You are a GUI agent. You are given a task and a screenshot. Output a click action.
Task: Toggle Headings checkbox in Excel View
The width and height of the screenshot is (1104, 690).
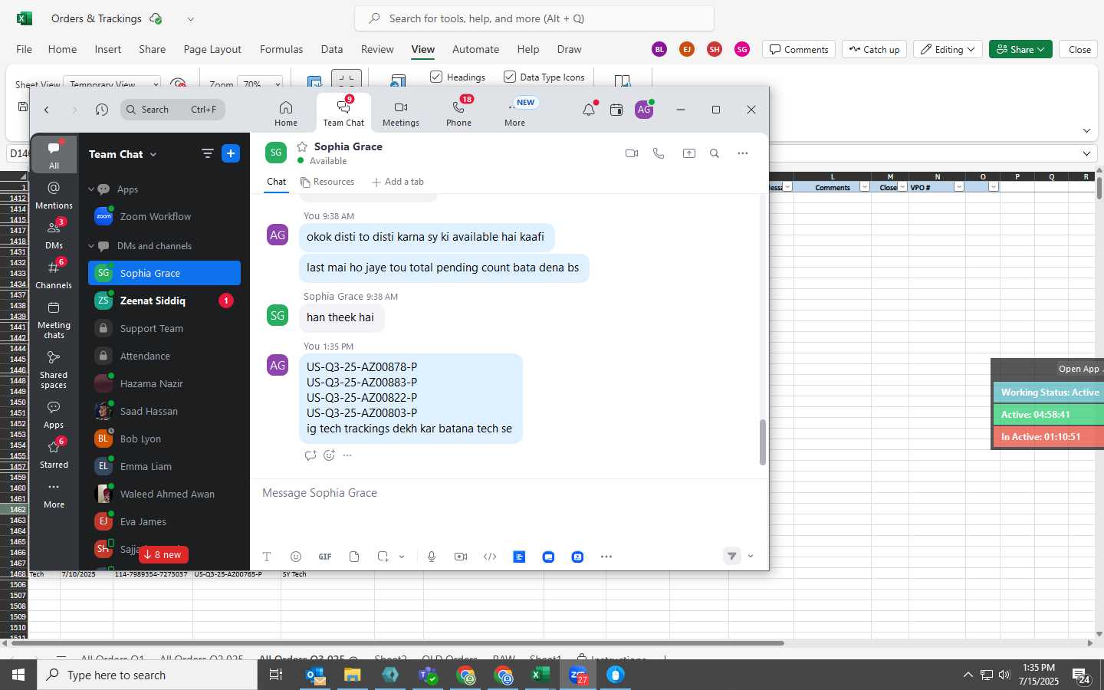[436, 77]
